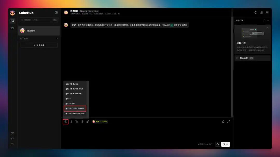Expand the input box to fullscreen
This screenshot has height=157, width=280.
coord(229,121)
